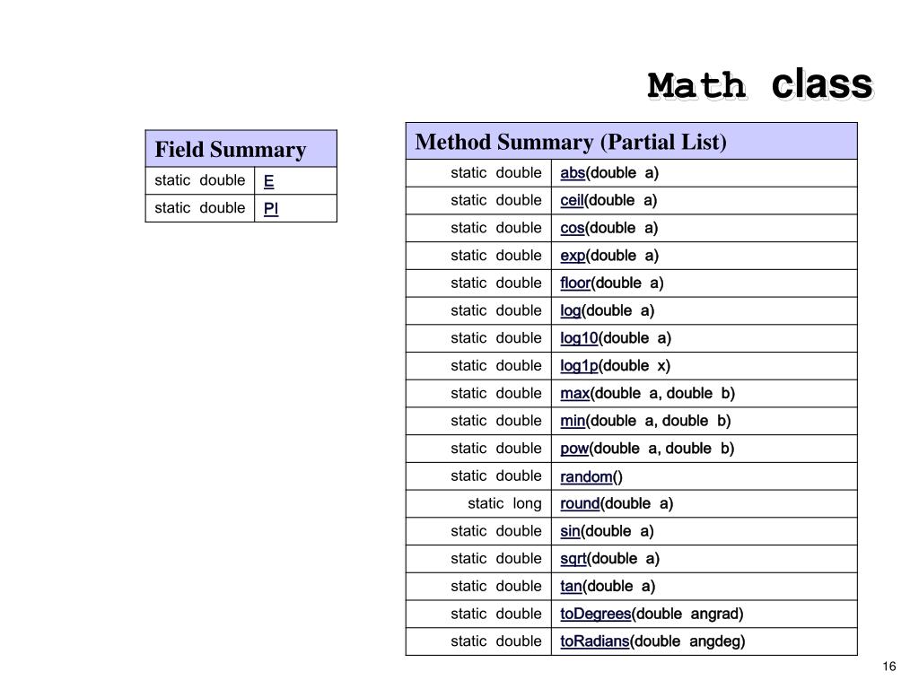The image size is (919, 689).
Task: Follow the tan method link
Action: tap(571, 587)
